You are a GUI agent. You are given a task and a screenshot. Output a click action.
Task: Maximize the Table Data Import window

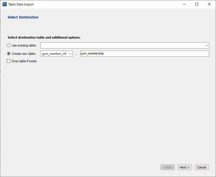197,4
